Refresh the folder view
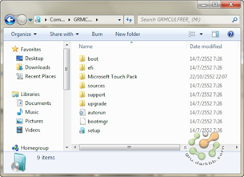Screen dimensions: 244x177 click(x=129, y=20)
